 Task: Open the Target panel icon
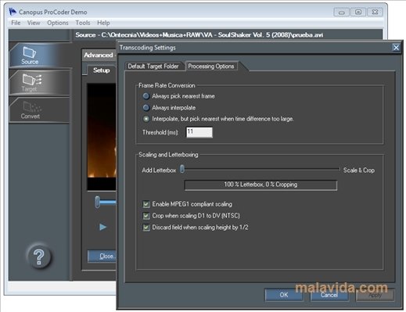coord(32,79)
